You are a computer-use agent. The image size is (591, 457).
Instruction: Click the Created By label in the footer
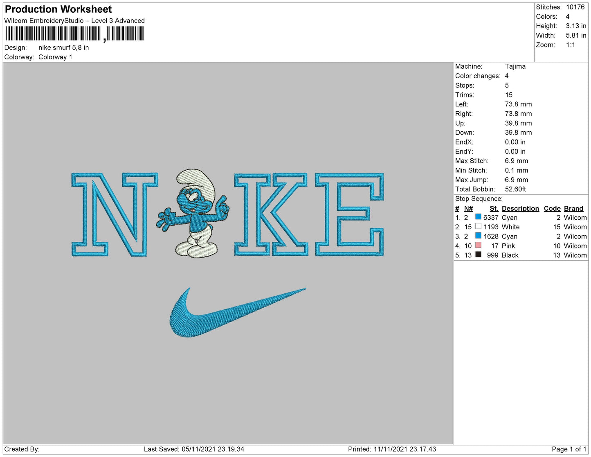tap(22, 449)
